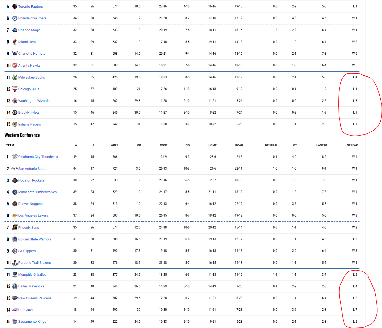The height and width of the screenshot is (328, 382).
Task: Open the Houston Rockets team link
Action: (x=31, y=180)
